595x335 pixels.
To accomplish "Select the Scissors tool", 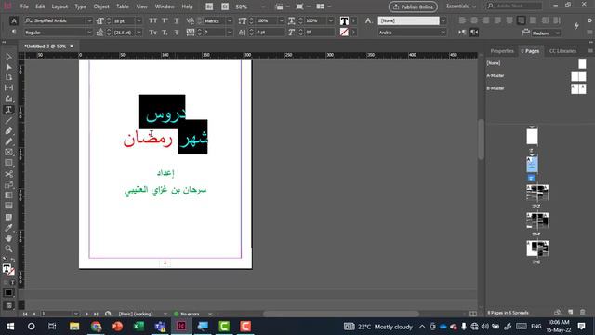I will [x=8, y=174].
